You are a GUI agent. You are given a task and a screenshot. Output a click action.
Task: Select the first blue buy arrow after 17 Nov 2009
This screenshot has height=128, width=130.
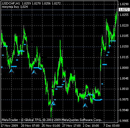click(11, 71)
